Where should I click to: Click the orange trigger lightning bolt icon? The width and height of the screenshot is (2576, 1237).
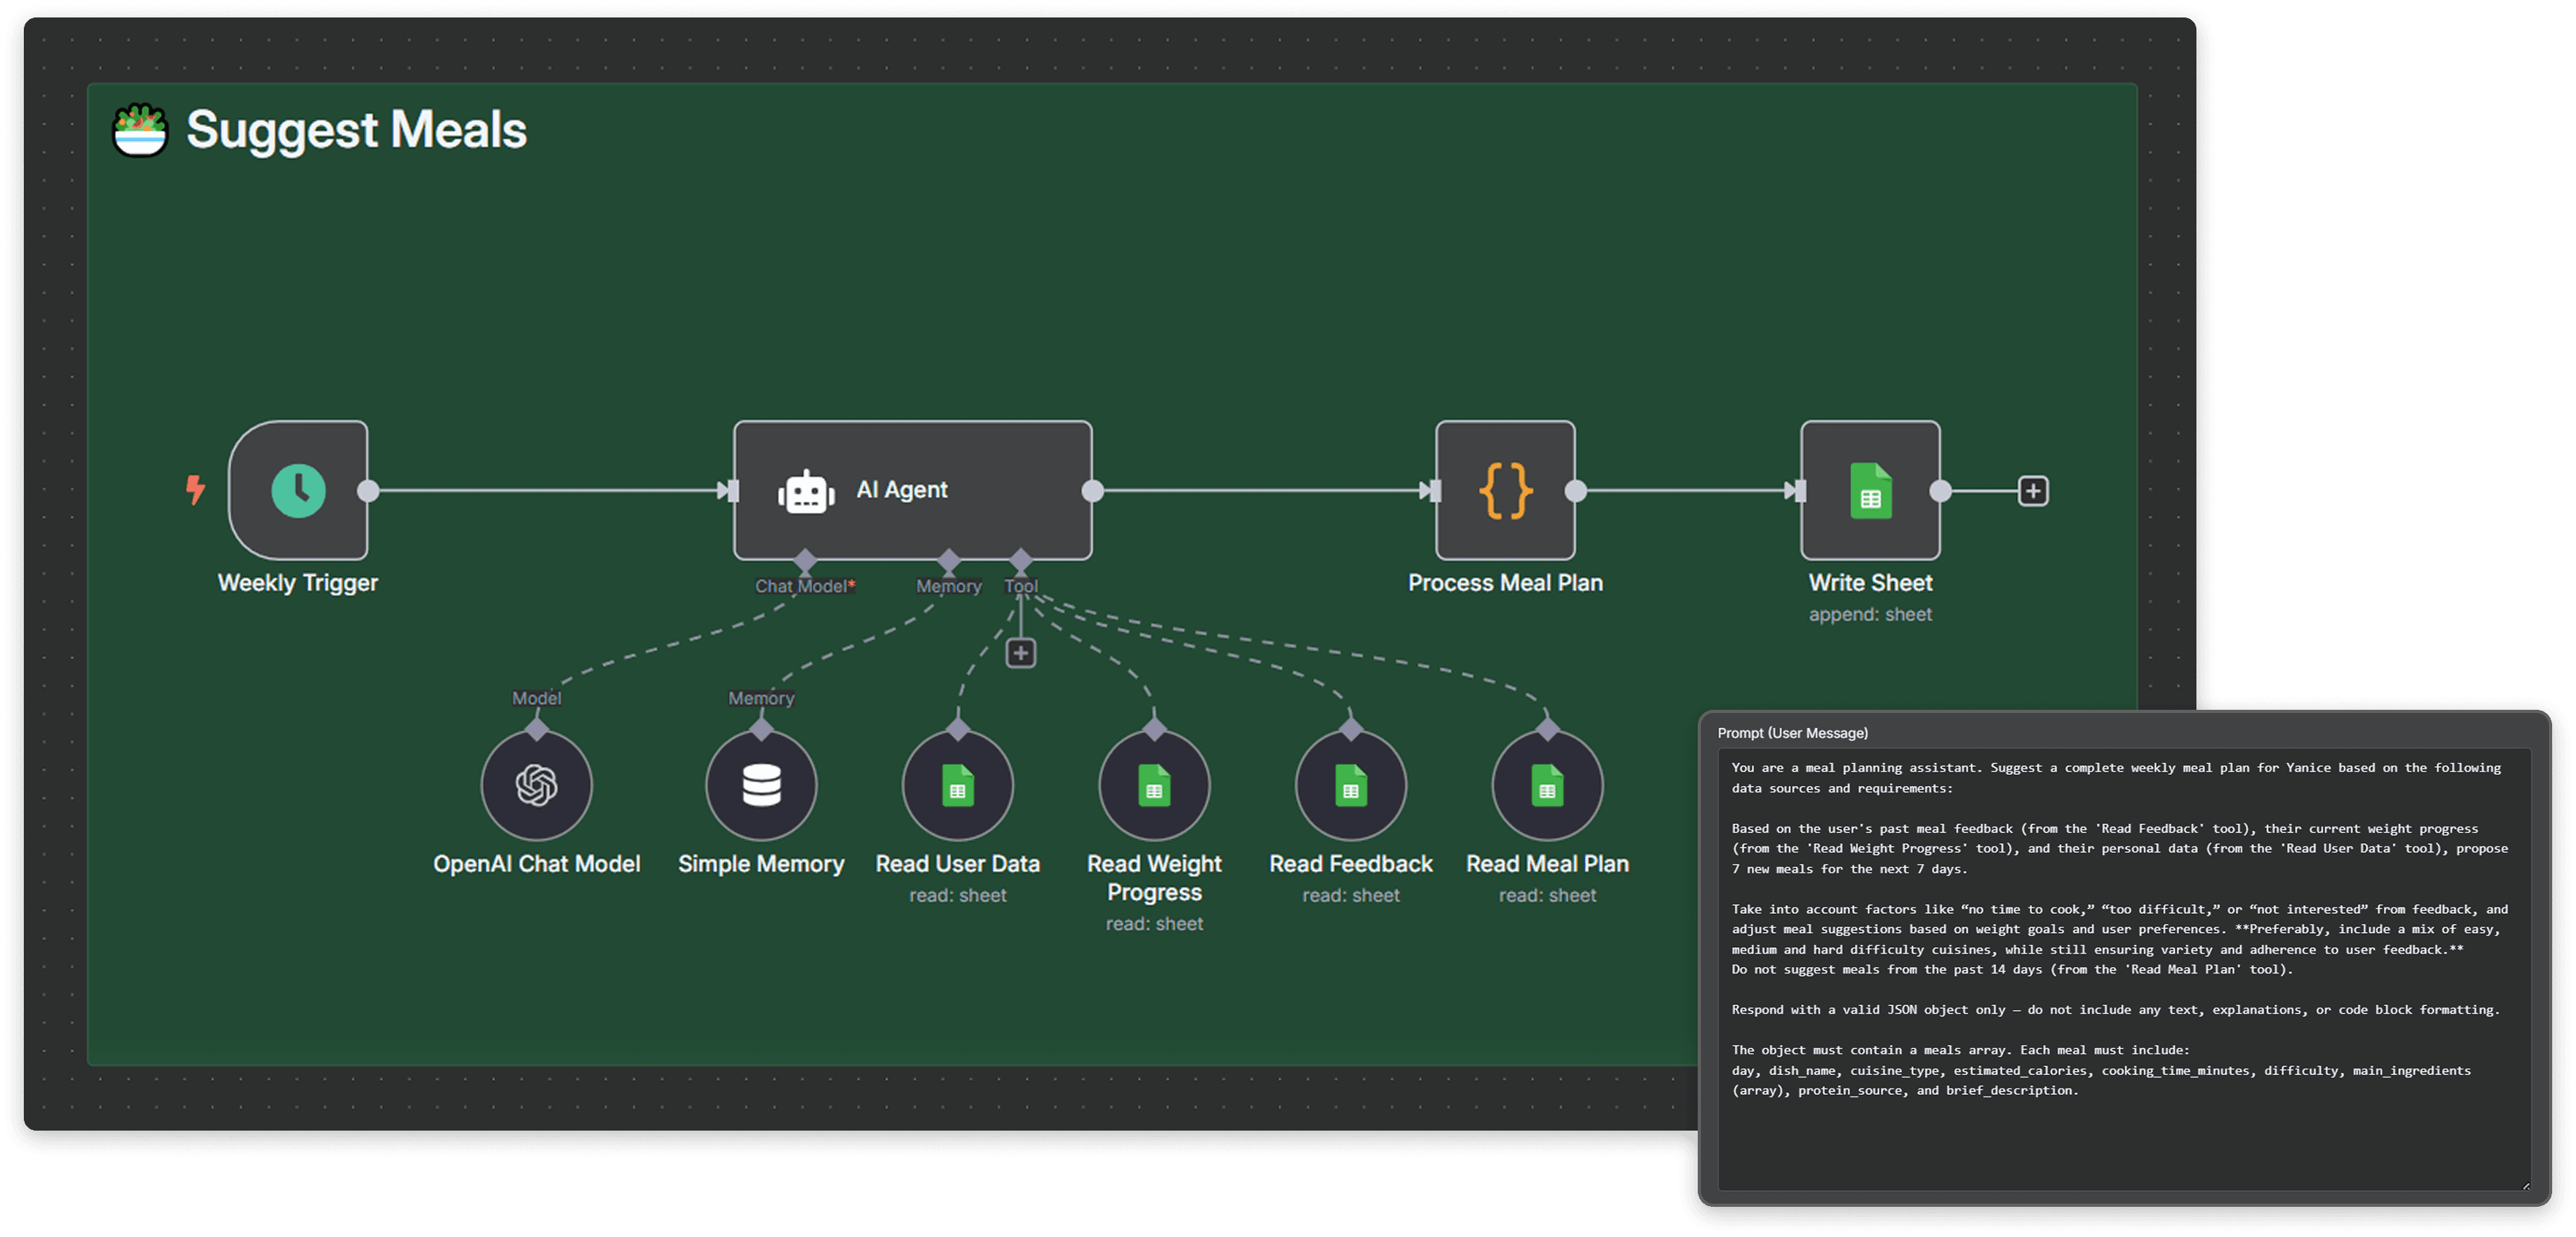coord(196,489)
